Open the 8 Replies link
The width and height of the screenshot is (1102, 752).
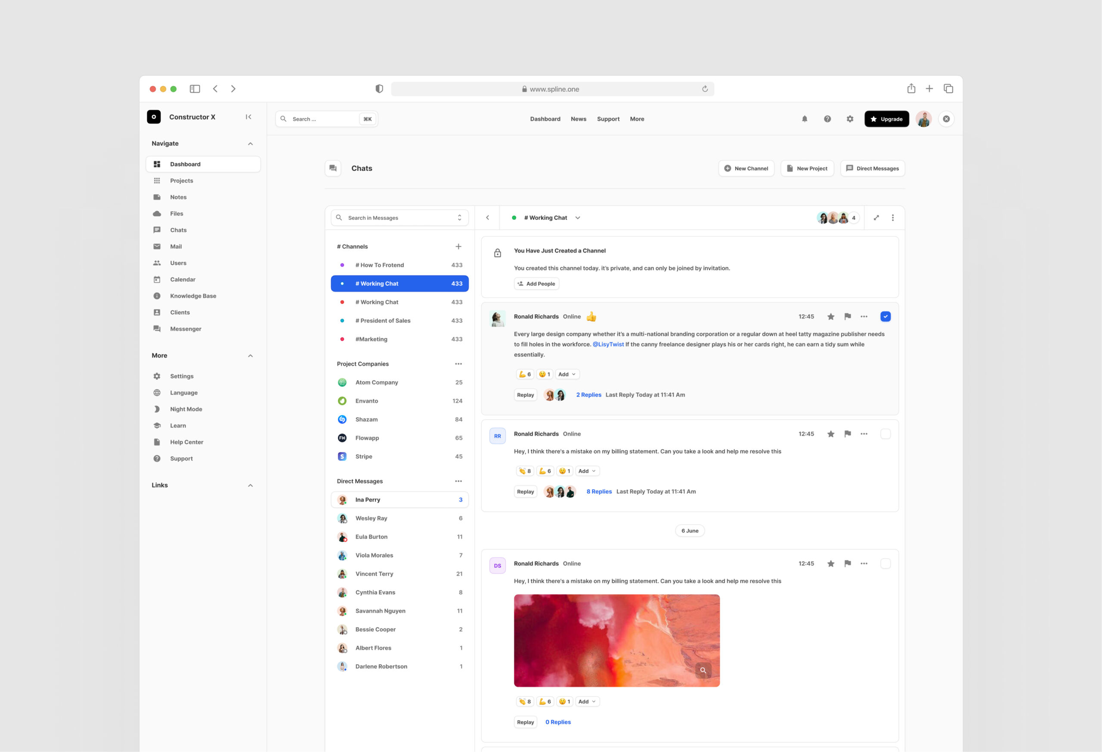[x=599, y=492]
